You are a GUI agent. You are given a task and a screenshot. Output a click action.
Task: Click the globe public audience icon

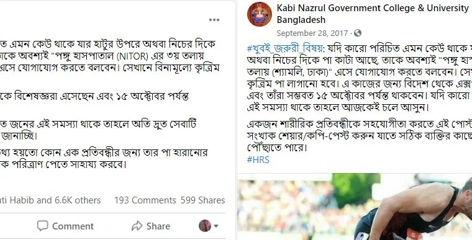357,33
